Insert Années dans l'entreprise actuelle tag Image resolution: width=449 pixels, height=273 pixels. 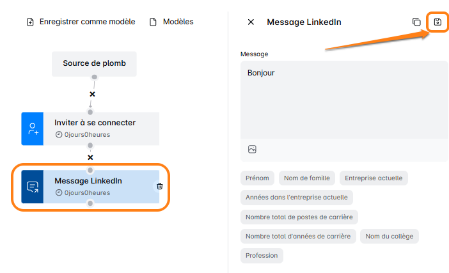click(297, 198)
